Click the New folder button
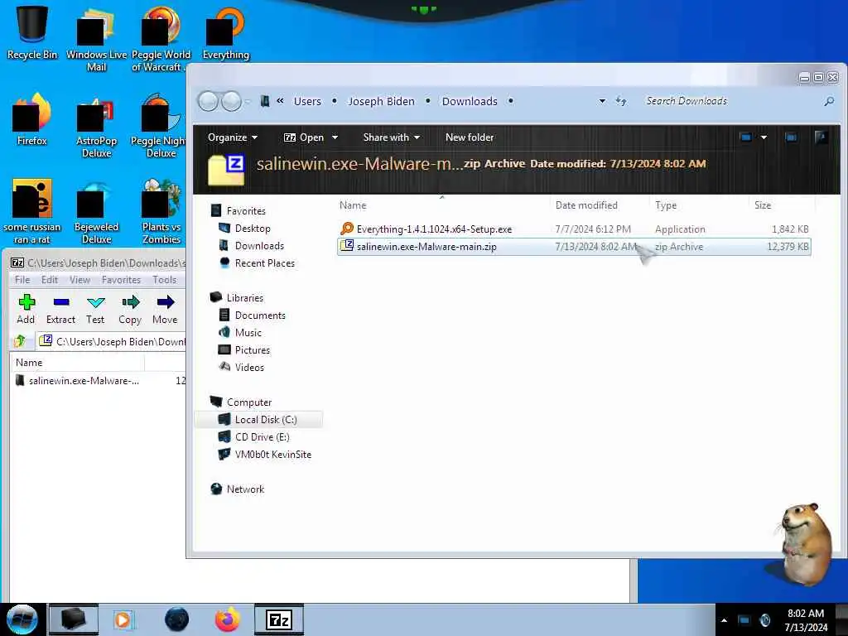The width and height of the screenshot is (848, 636). tap(470, 137)
